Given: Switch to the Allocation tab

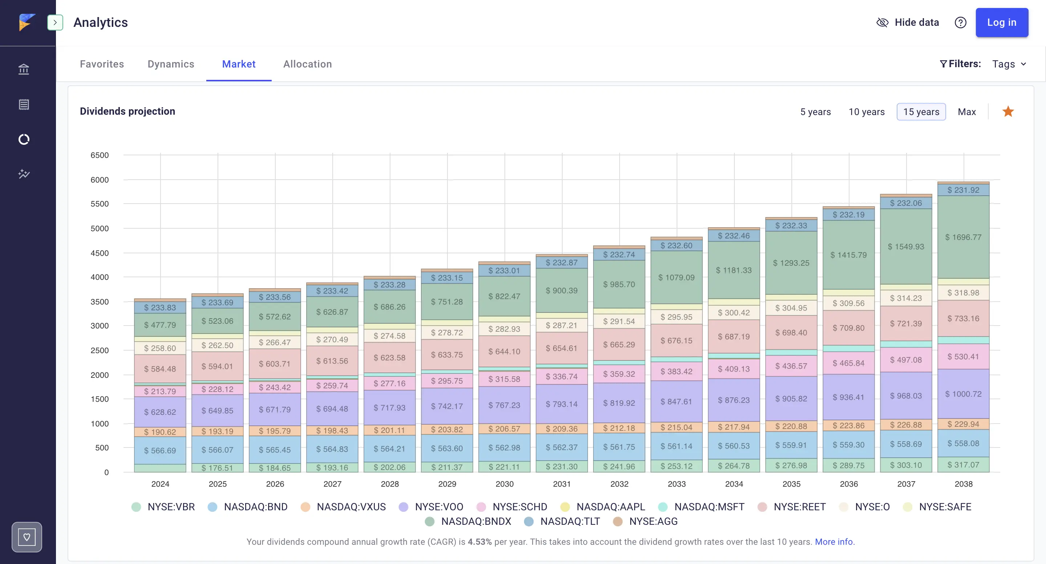Looking at the screenshot, I should pos(307,64).
